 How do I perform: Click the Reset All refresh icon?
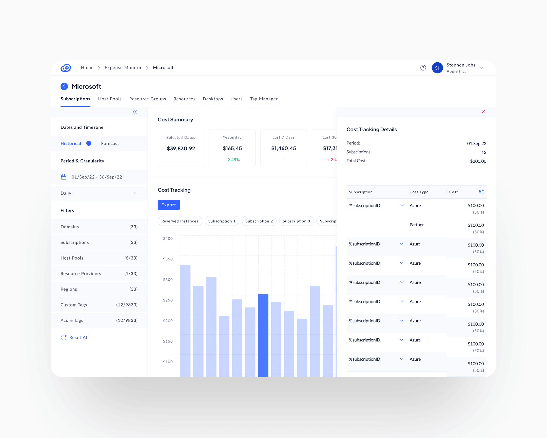(x=64, y=337)
